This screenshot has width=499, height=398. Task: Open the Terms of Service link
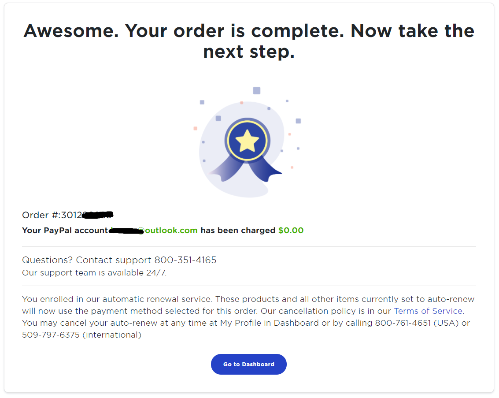[x=428, y=311]
